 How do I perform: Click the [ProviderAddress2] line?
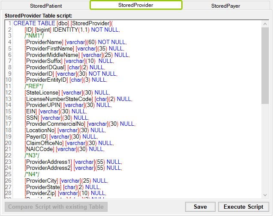(x=73, y=168)
